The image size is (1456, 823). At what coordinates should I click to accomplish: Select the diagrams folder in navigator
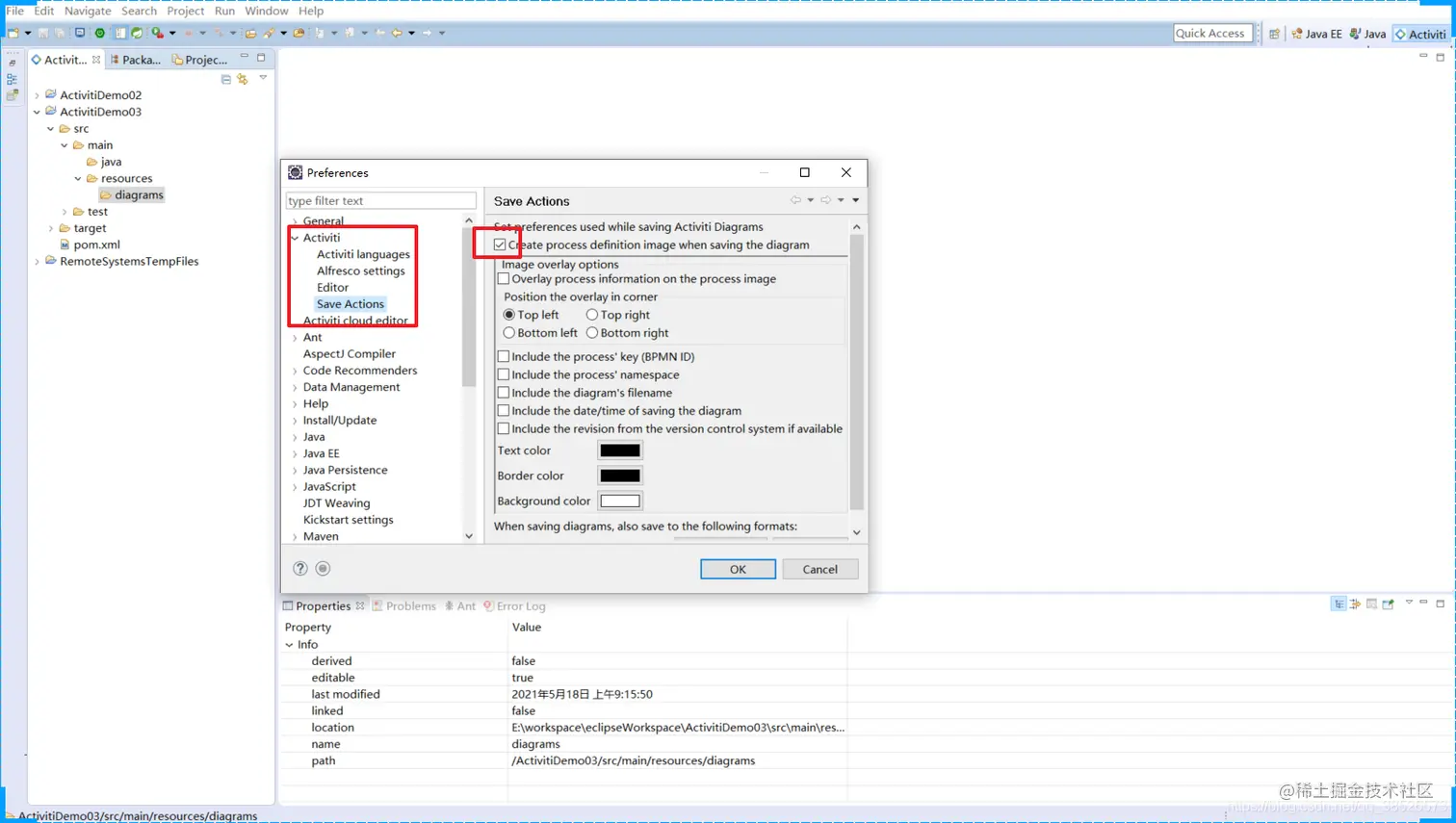[x=132, y=194]
